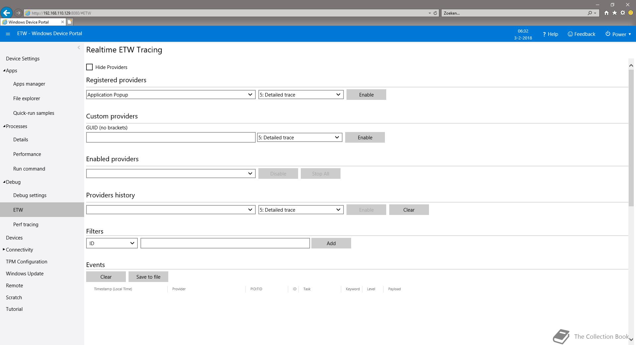Open the Devices page
Screen dimensions: 636x345
[14, 238]
